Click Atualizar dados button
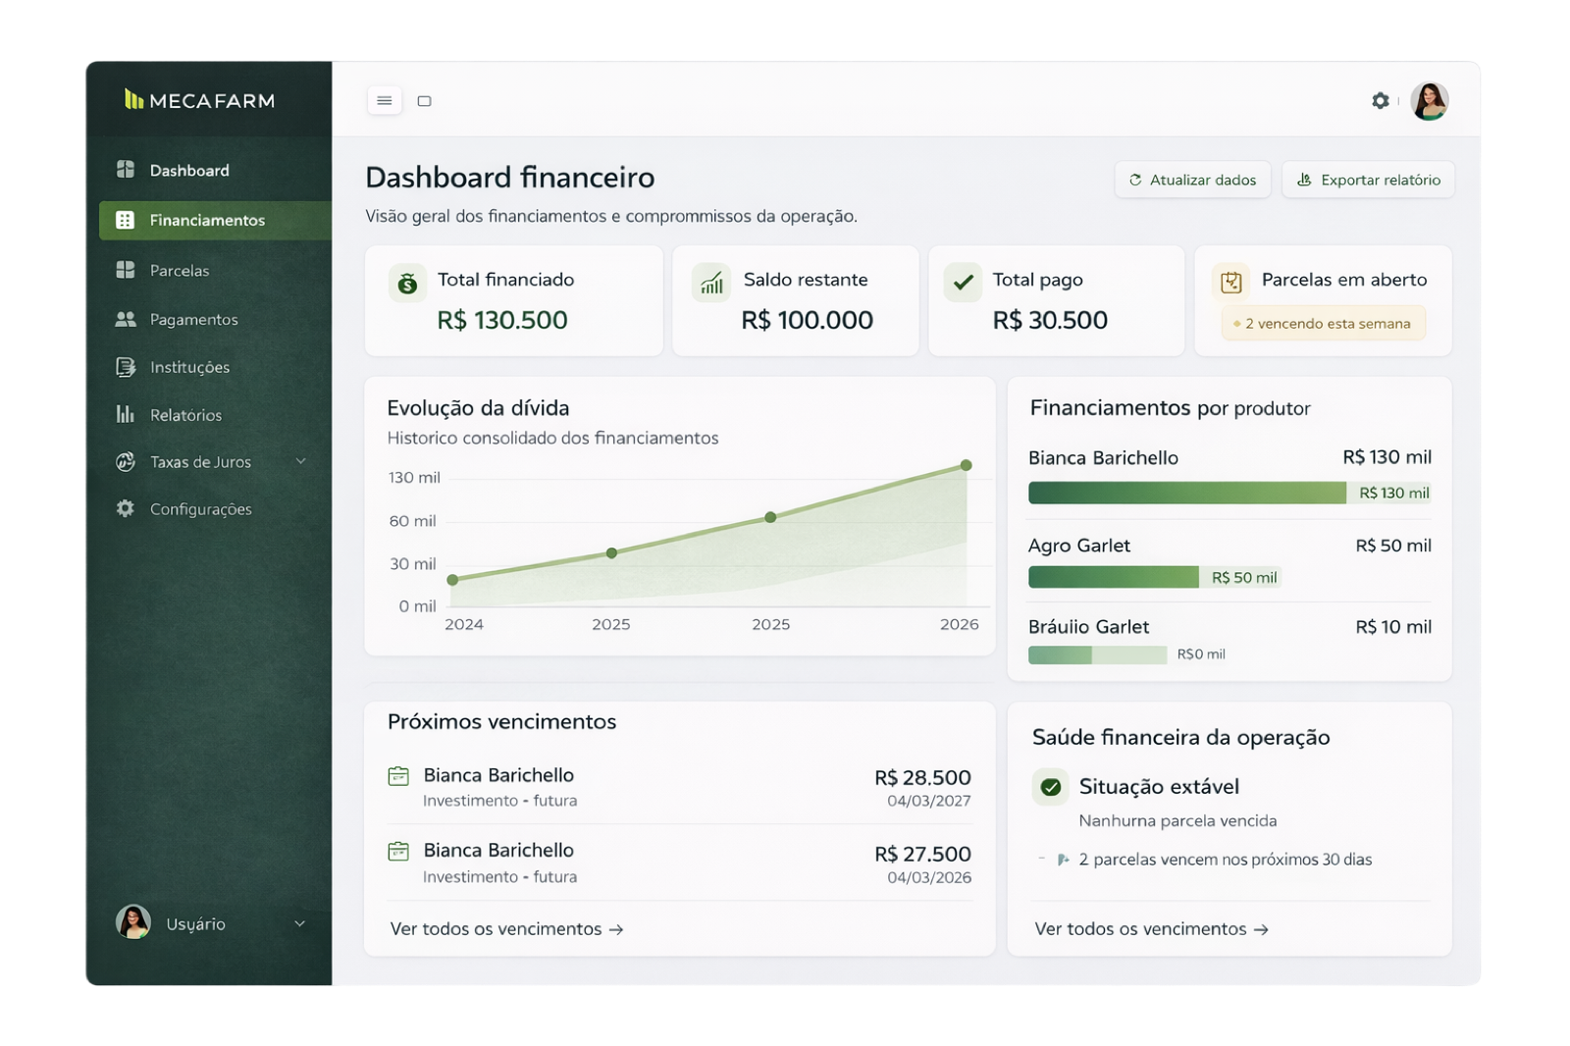The width and height of the screenshot is (1570, 1046). point(1192,180)
